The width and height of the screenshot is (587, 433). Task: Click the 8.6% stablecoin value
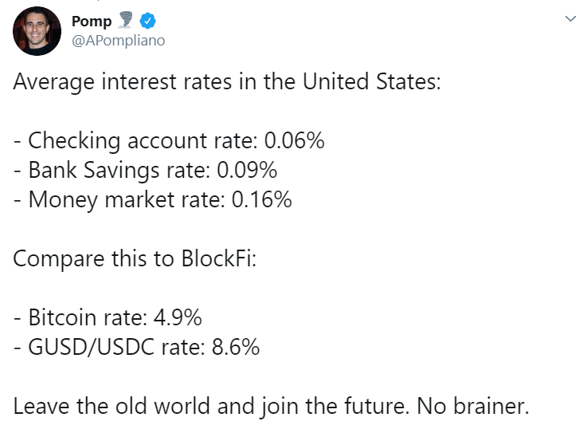(x=236, y=347)
